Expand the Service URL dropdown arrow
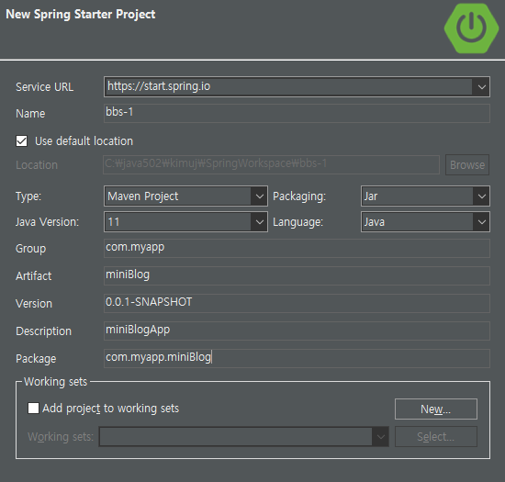The image size is (505, 482). [x=481, y=86]
